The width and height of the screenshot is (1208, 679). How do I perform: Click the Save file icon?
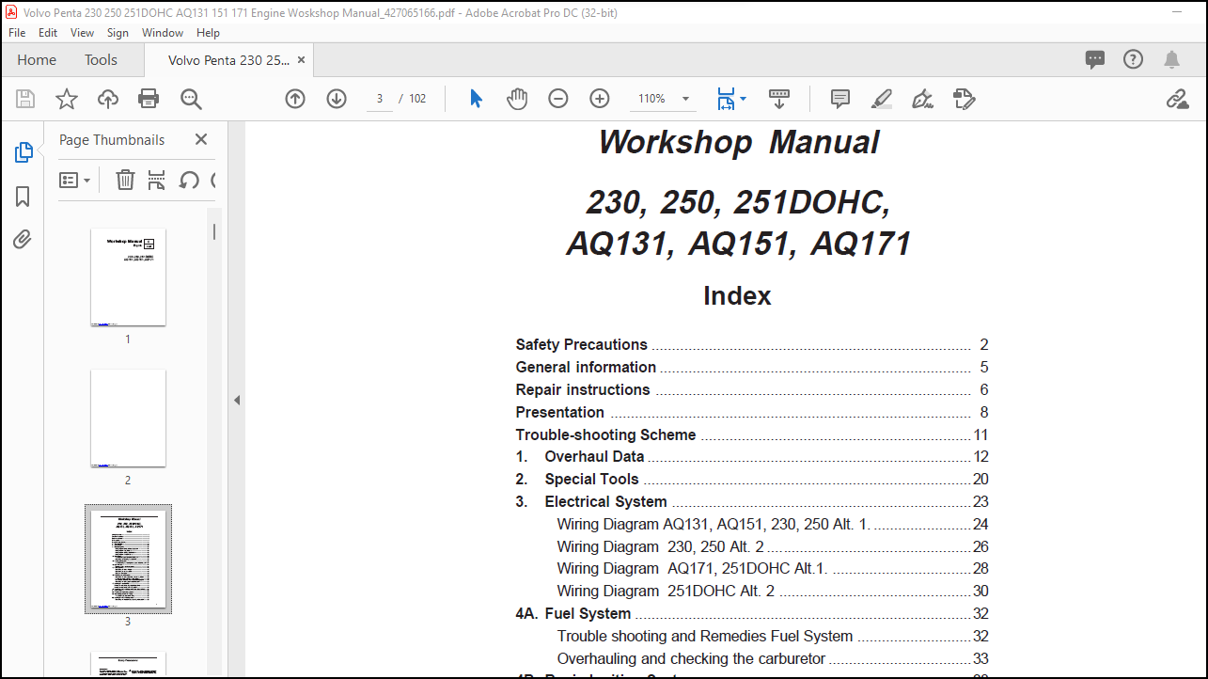(x=25, y=99)
